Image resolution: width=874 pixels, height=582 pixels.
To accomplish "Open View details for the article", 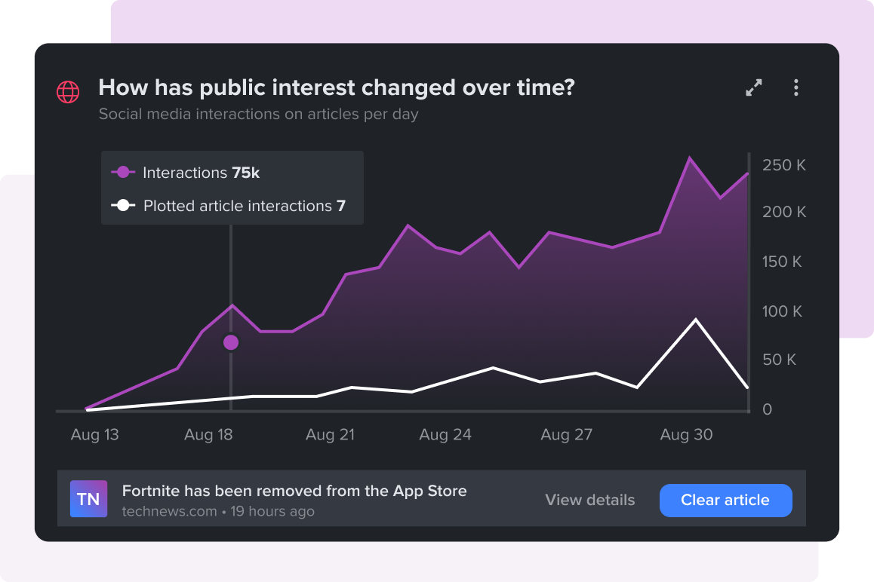I will [589, 500].
